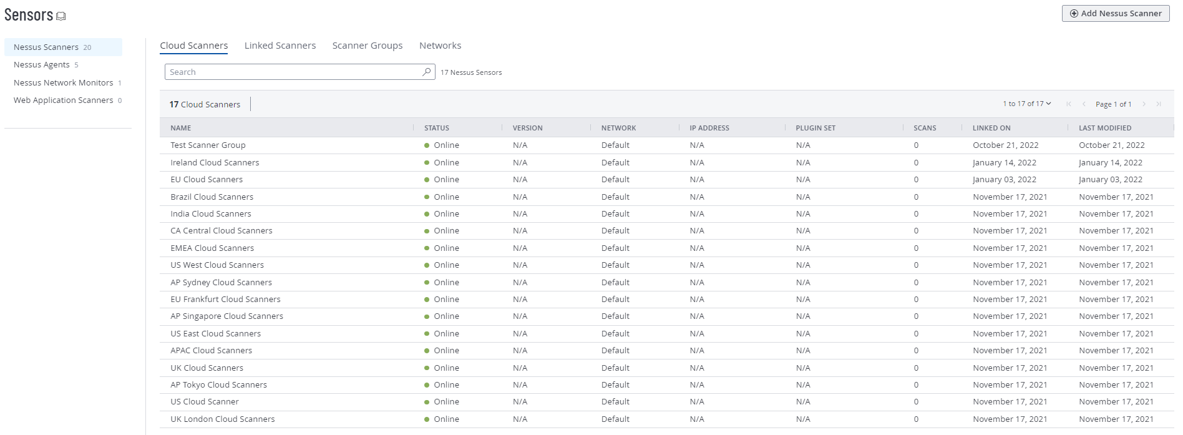The height and width of the screenshot is (435, 1183).
Task: Select Nessus Scanners in the sidebar
Action: tap(63, 47)
